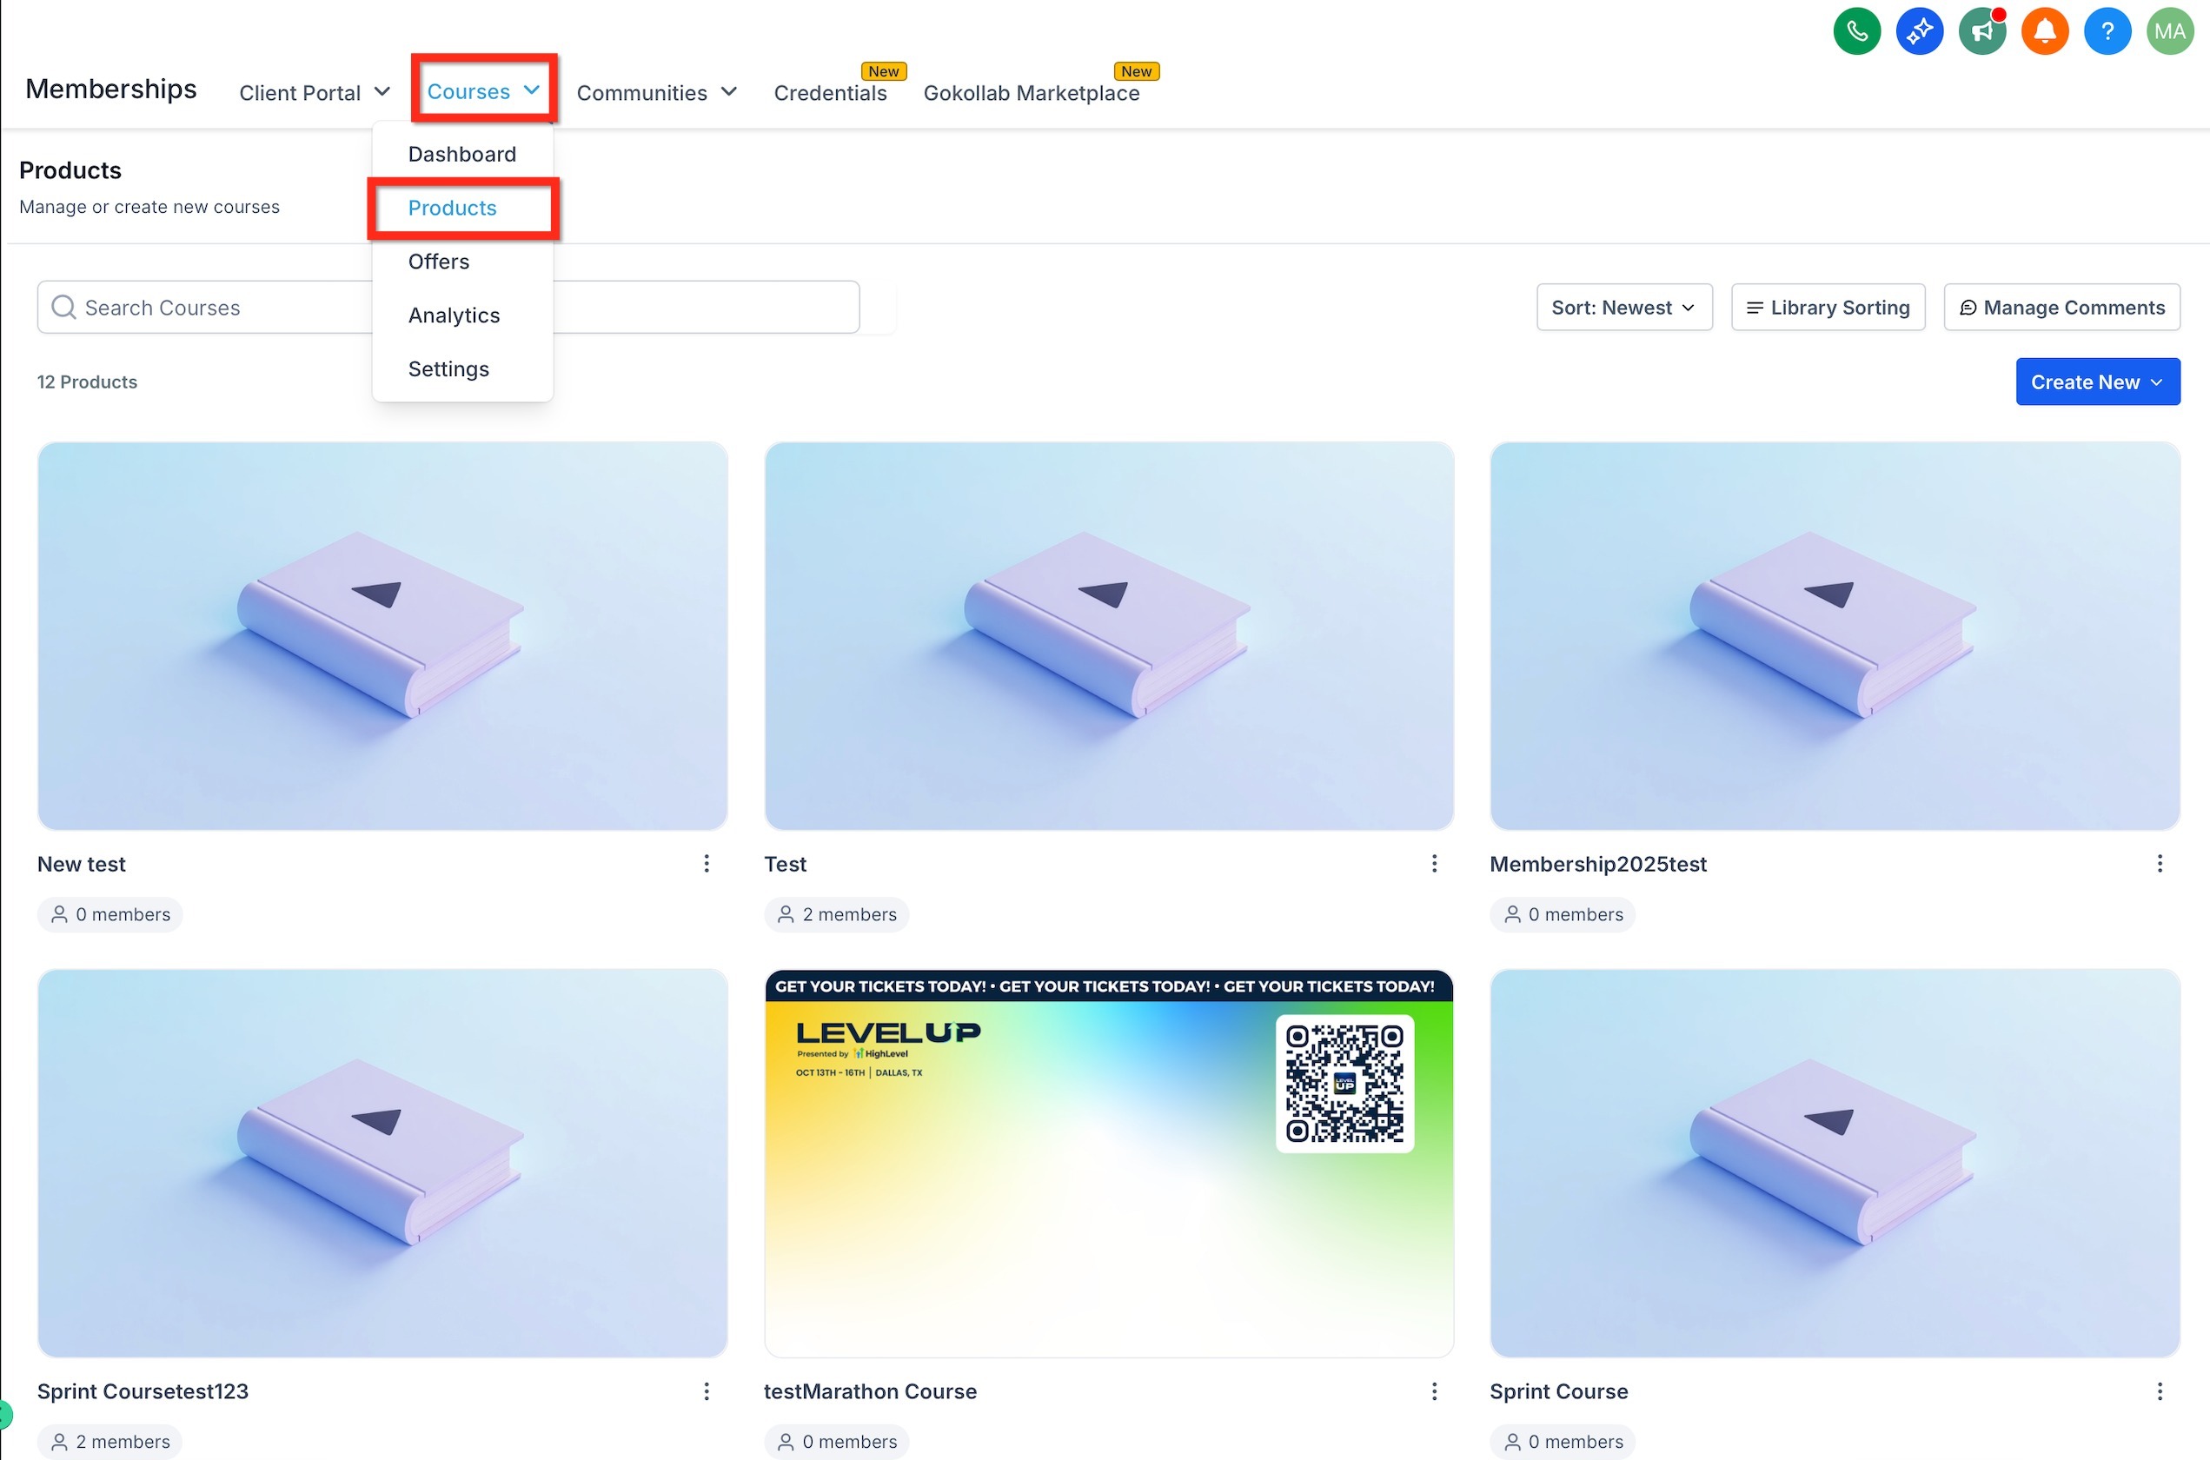Click the green phone dialer icon
The width and height of the screenshot is (2210, 1460).
pyautogui.click(x=1856, y=31)
